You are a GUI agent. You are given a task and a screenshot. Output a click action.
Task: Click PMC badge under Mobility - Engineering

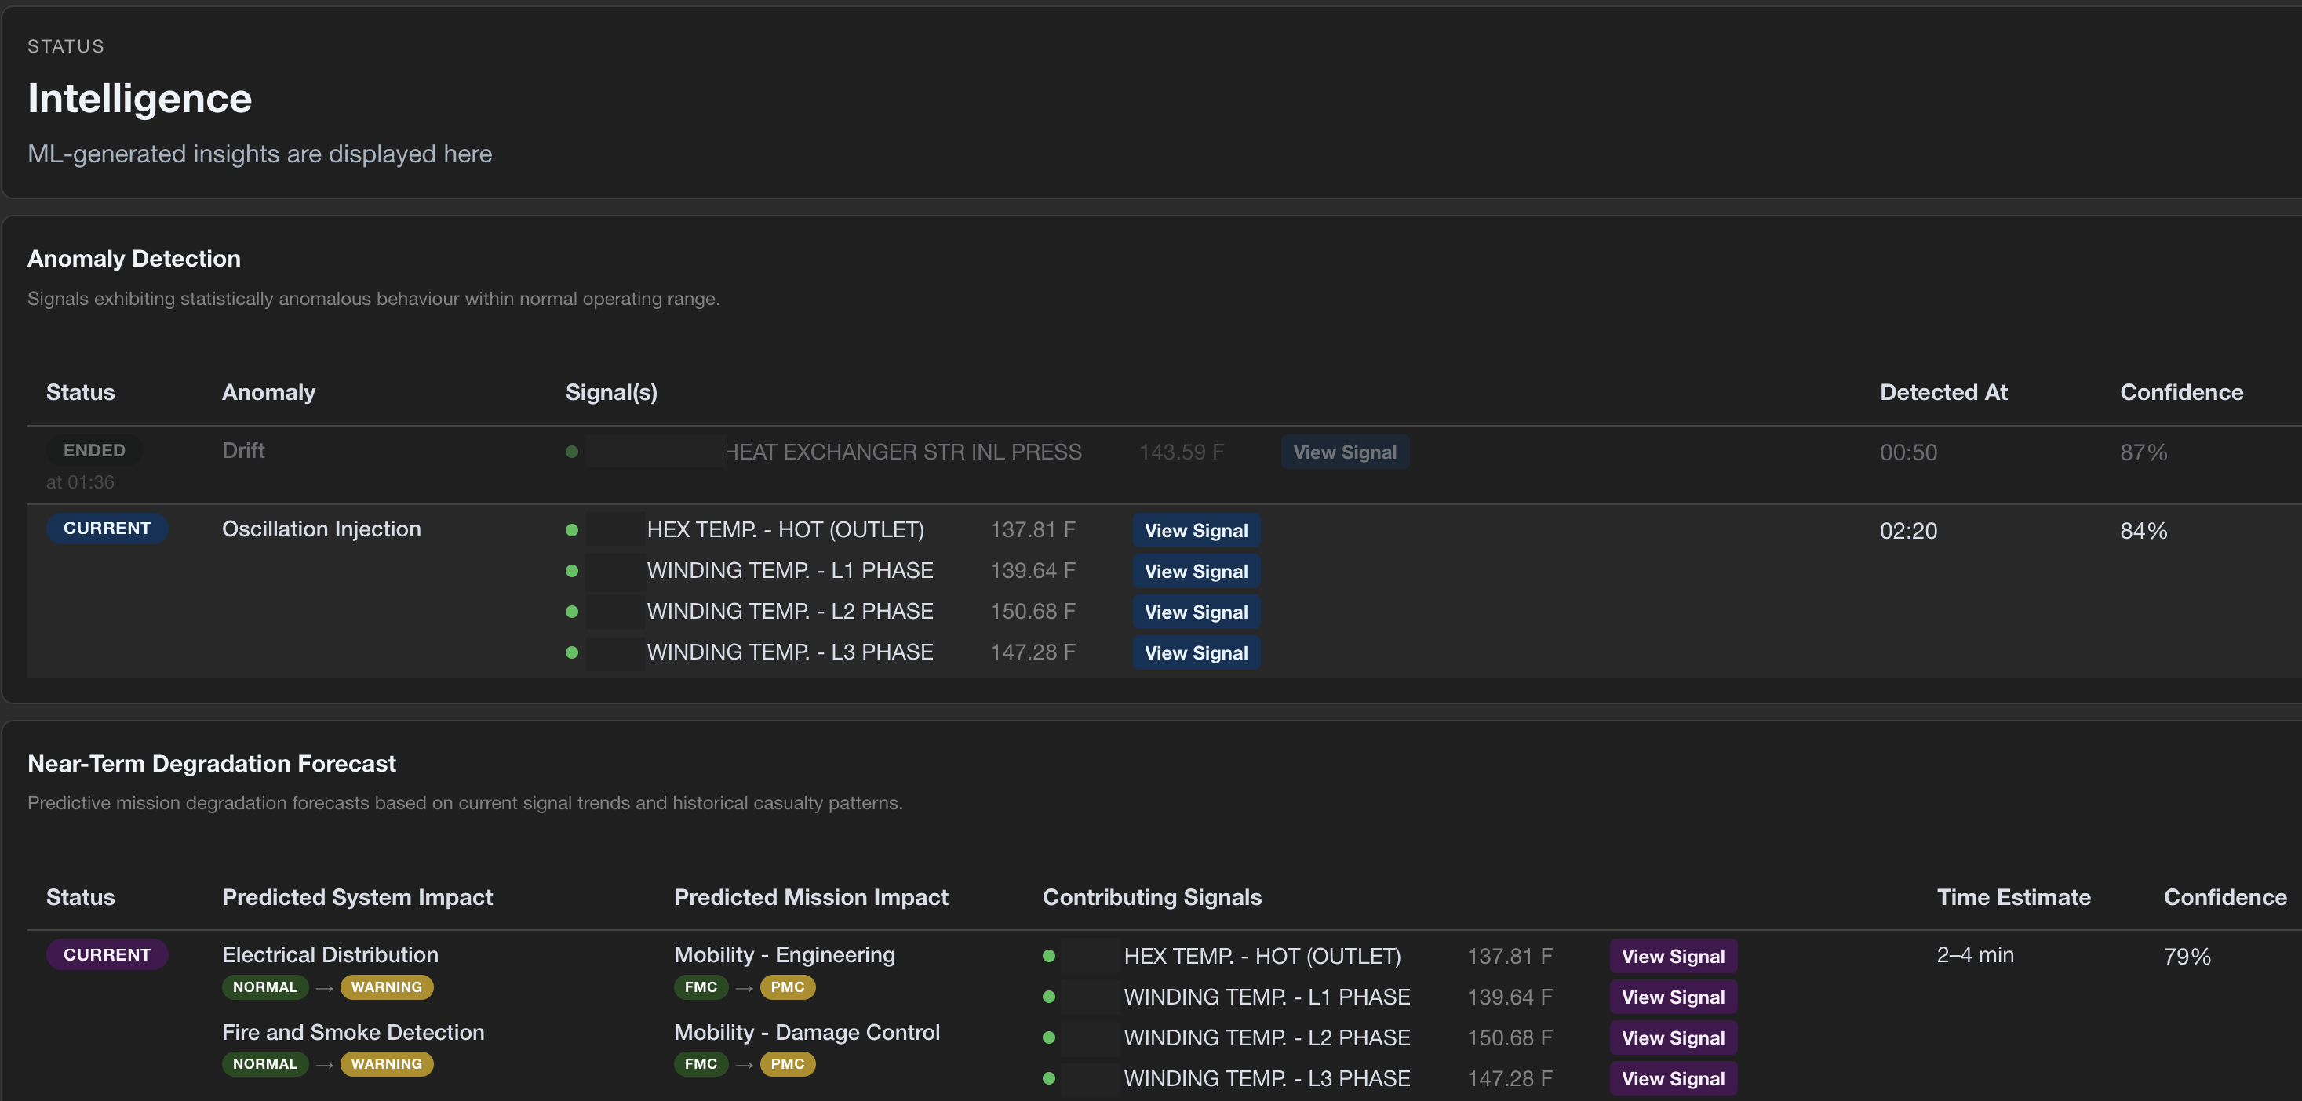point(787,987)
